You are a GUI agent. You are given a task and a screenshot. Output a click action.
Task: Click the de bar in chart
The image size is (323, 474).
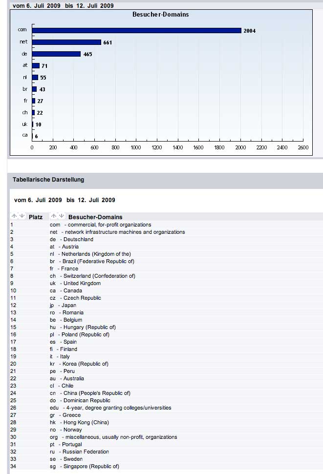coord(56,54)
